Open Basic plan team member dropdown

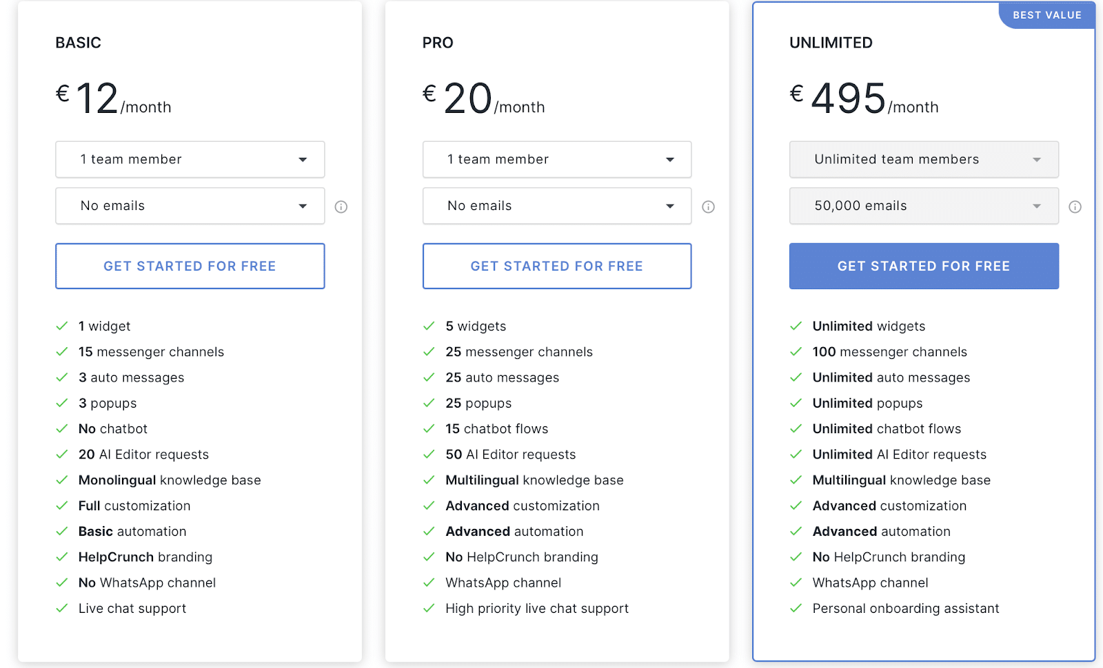(x=190, y=160)
